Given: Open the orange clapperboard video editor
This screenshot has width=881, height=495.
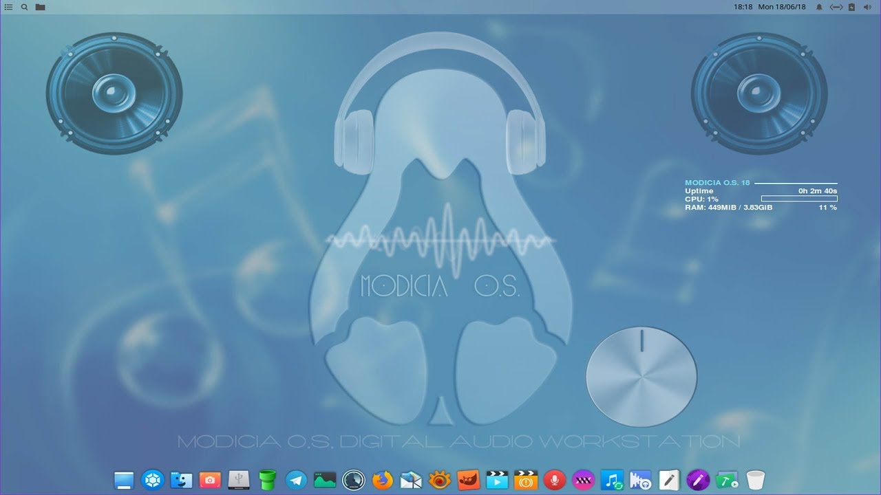Looking at the screenshot, I should pyautogui.click(x=526, y=480).
